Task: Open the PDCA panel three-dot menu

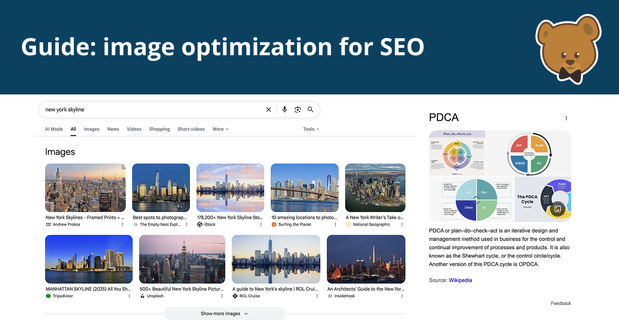Action: [x=566, y=118]
